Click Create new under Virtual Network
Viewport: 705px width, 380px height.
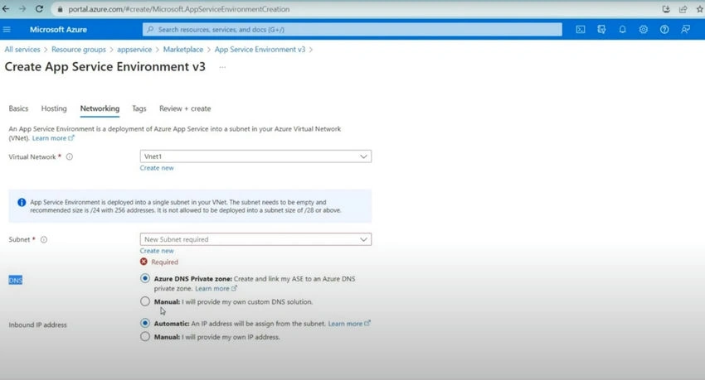coord(157,168)
